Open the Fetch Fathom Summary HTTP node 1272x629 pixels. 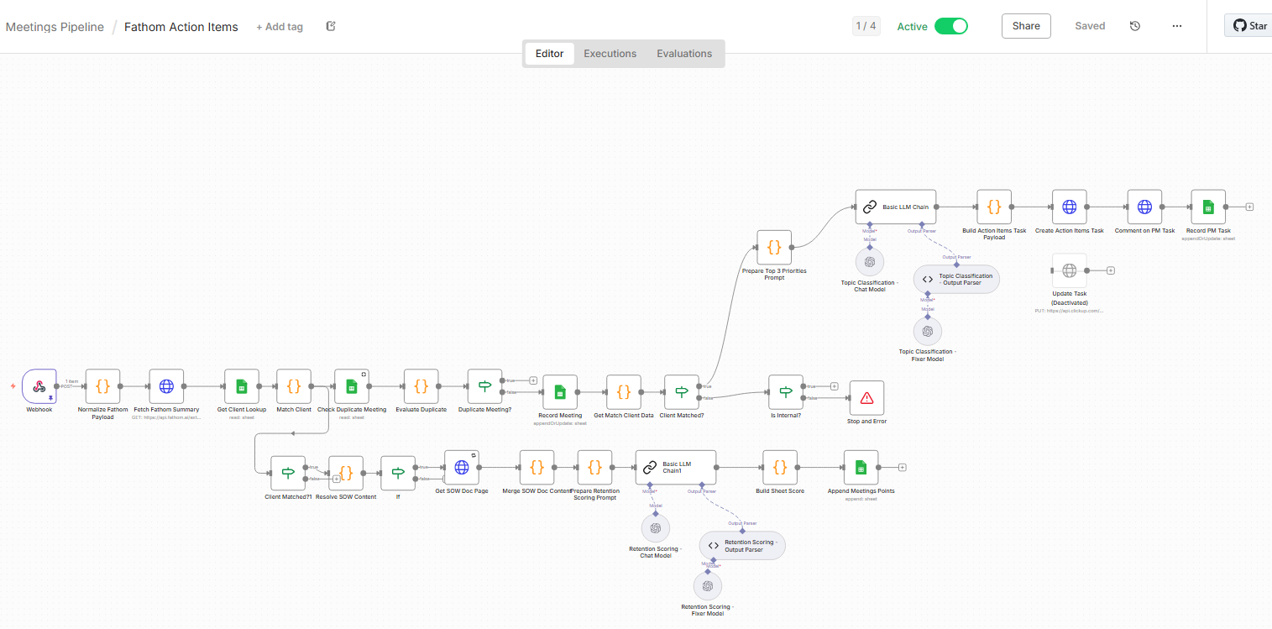tap(166, 386)
